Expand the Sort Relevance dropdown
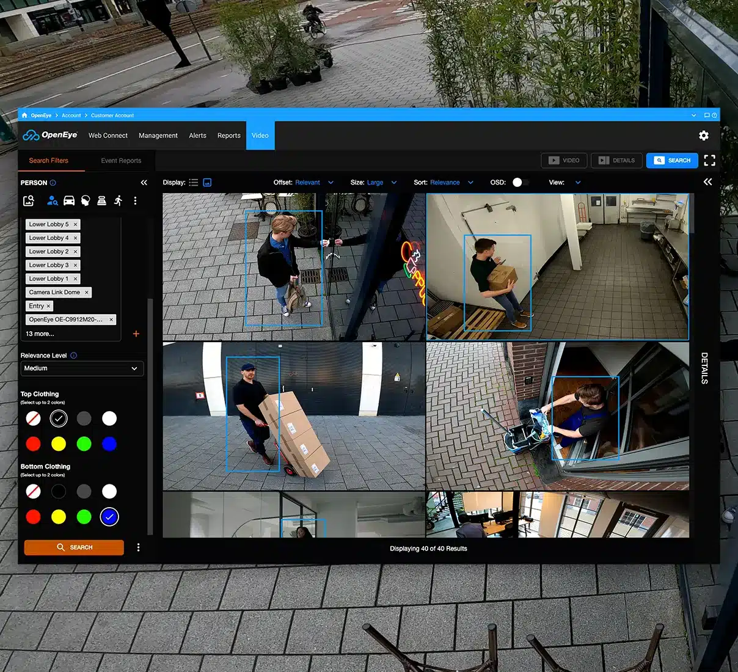Screen dimensions: 738x672 (x=444, y=183)
